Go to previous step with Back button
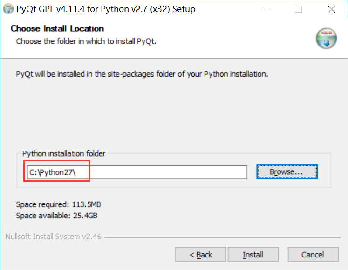Image resolution: width=348 pixels, height=270 pixels. 201,255
